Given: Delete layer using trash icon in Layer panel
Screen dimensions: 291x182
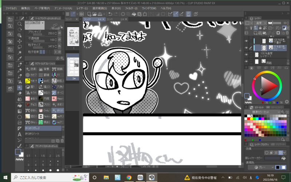Looking at the screenshot, I should (287, 33).
